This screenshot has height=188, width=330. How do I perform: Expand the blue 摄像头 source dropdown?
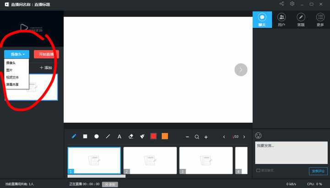click(16, 54)
